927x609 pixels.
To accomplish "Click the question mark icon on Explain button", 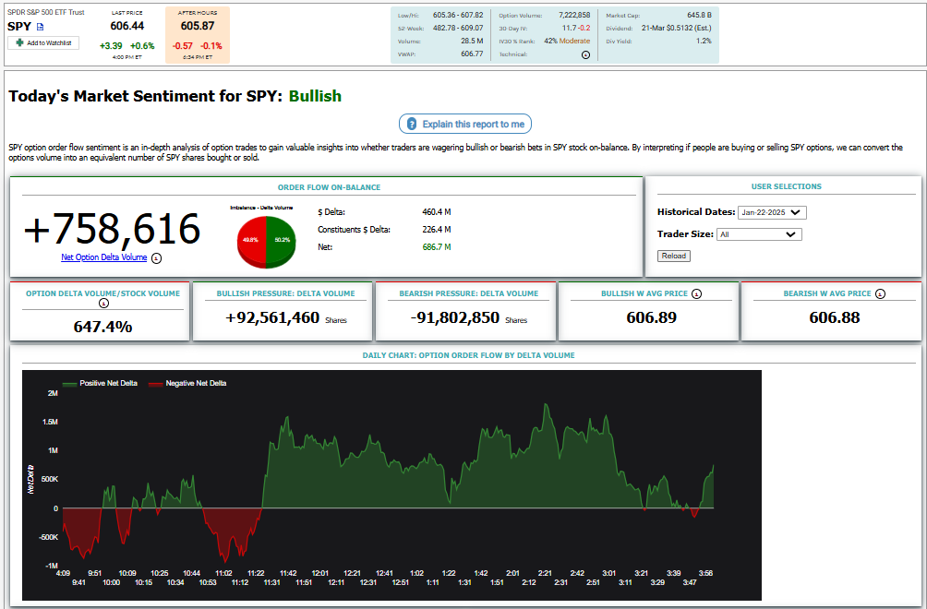I will coord(412,124).
